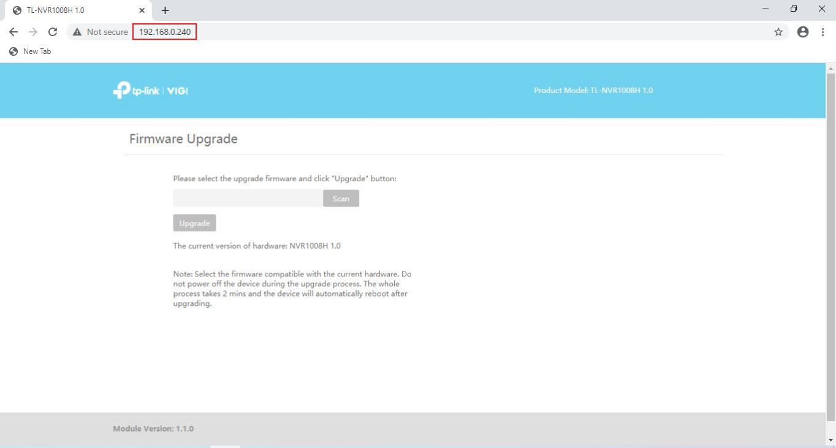Reload the page with the refresh icon
Viewport: 836px width, 448px height.
[x=53, y=32]
